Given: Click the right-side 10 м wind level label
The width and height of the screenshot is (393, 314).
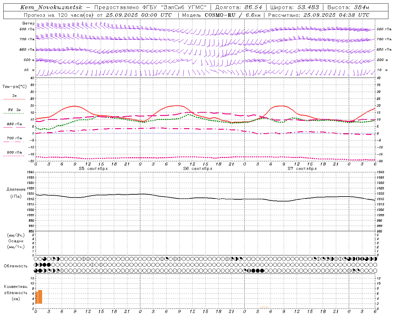Looking at the screenshot, I should click(382, 70).
